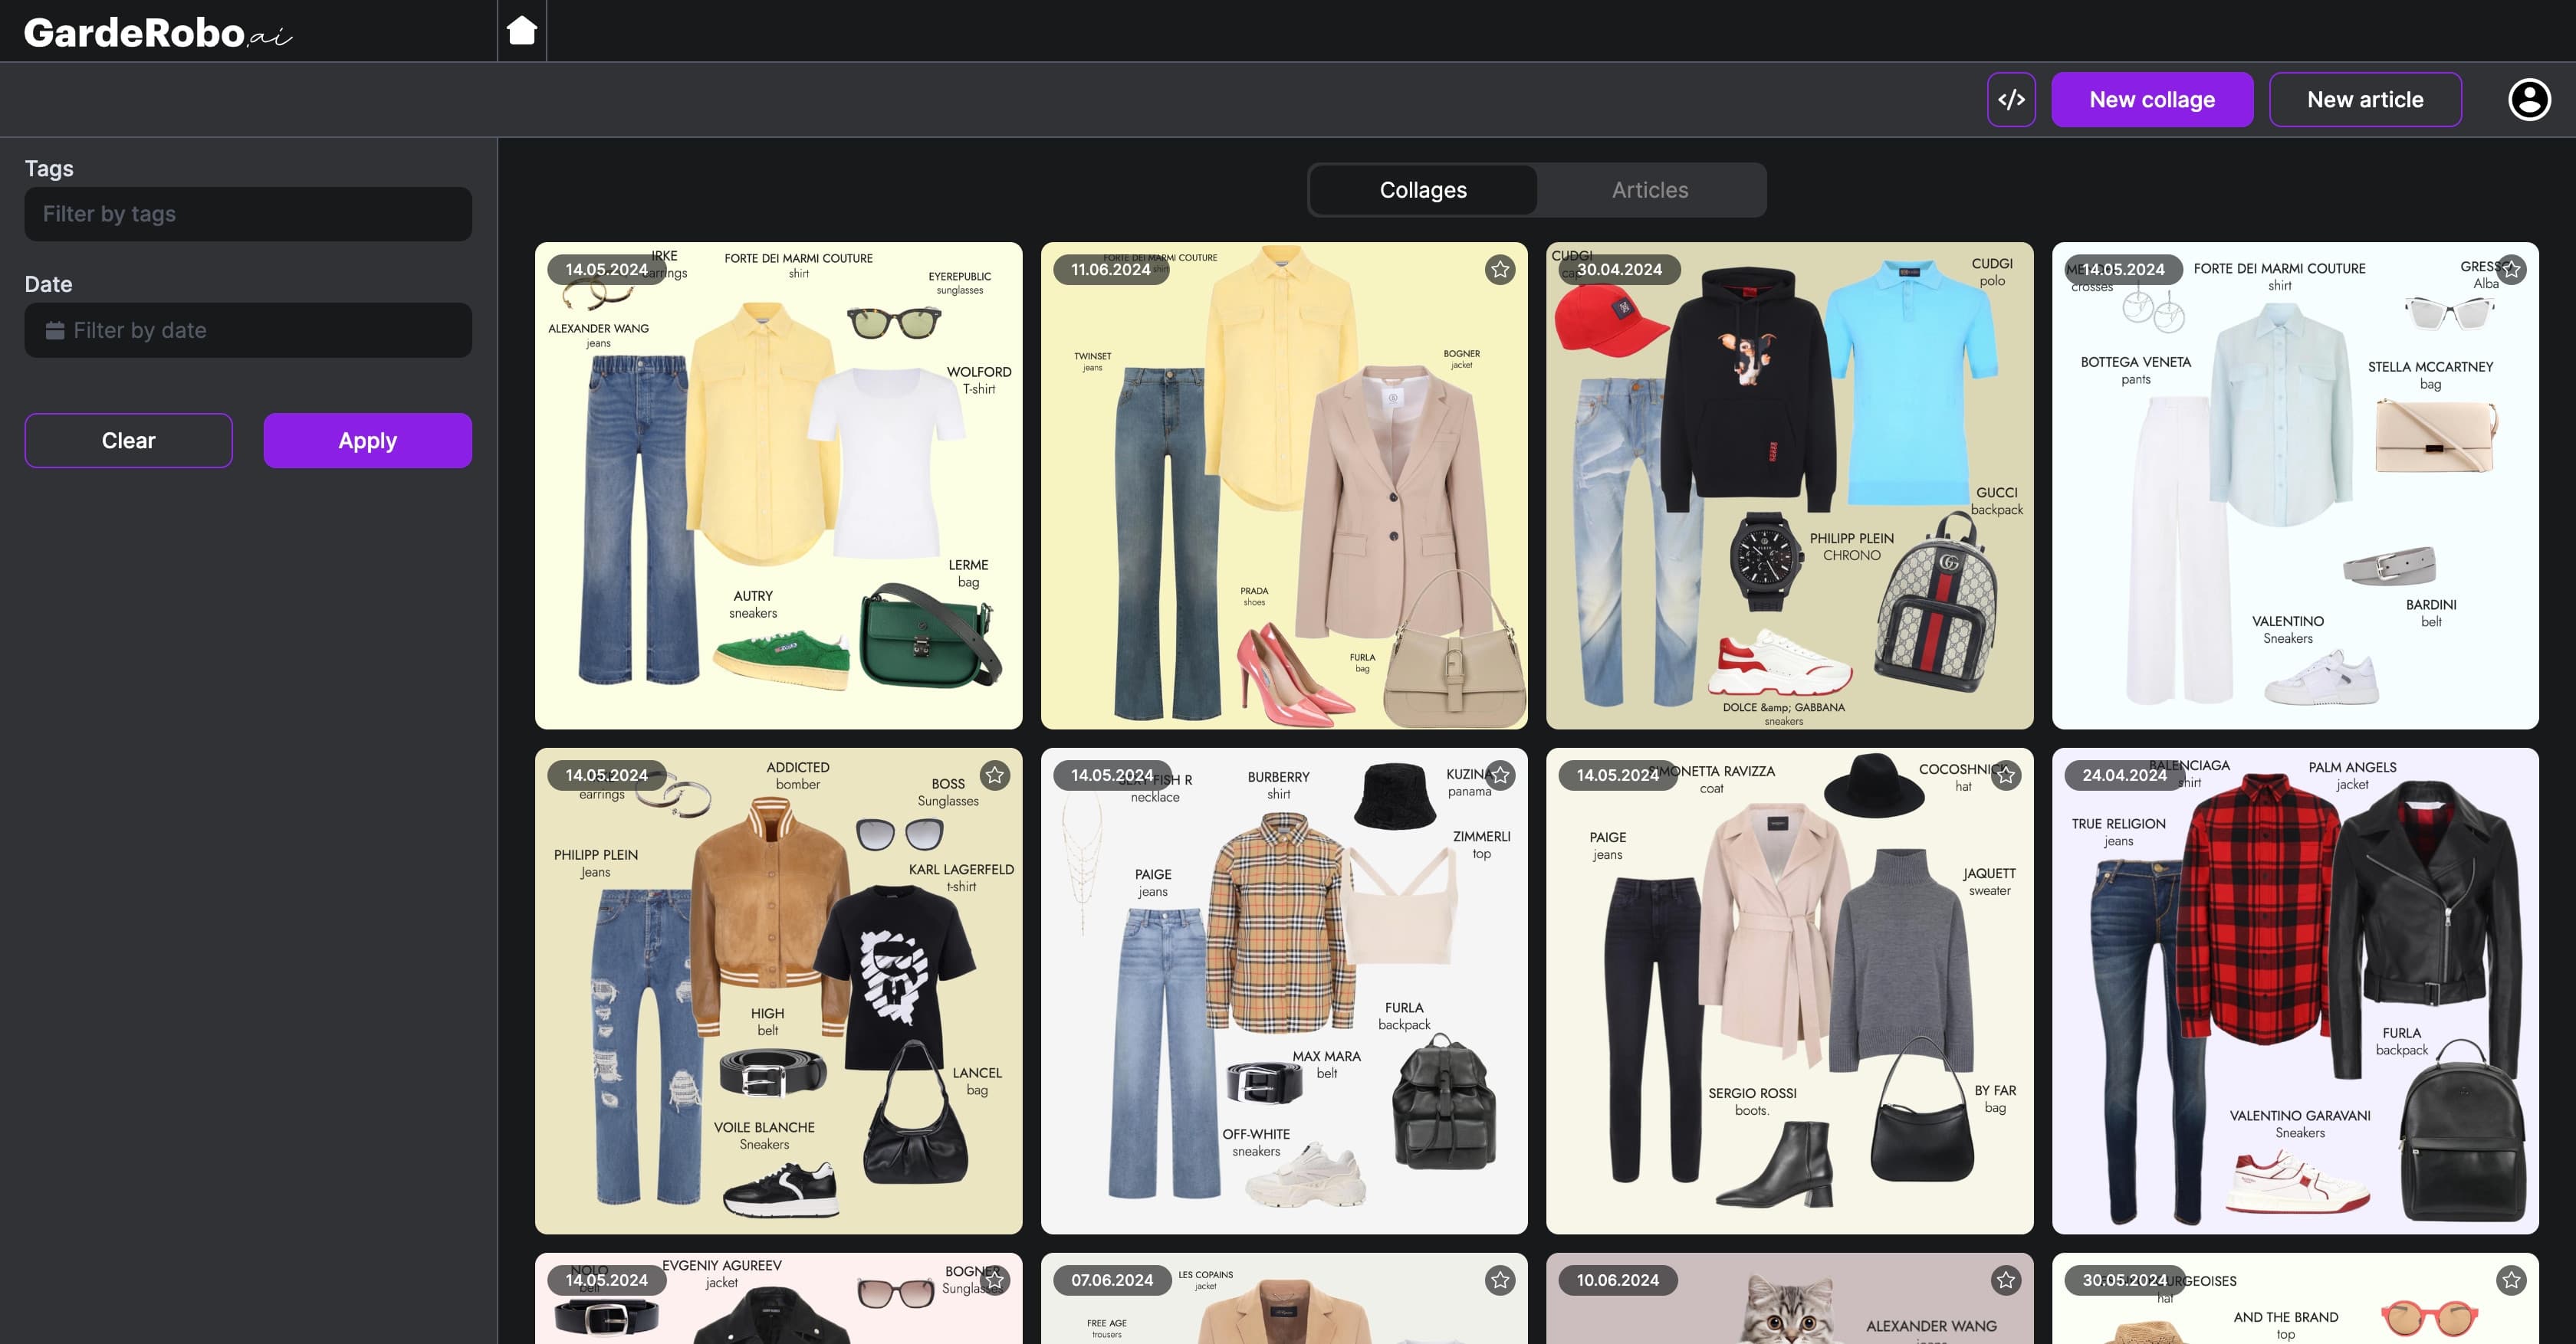2576x1344 pixels.
Task: Click the 10.06.2024 date badge
Action: tap(1617, 1280)
